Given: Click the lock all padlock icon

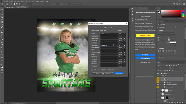Looking at the screenshot, I should (x=169, y=71).
